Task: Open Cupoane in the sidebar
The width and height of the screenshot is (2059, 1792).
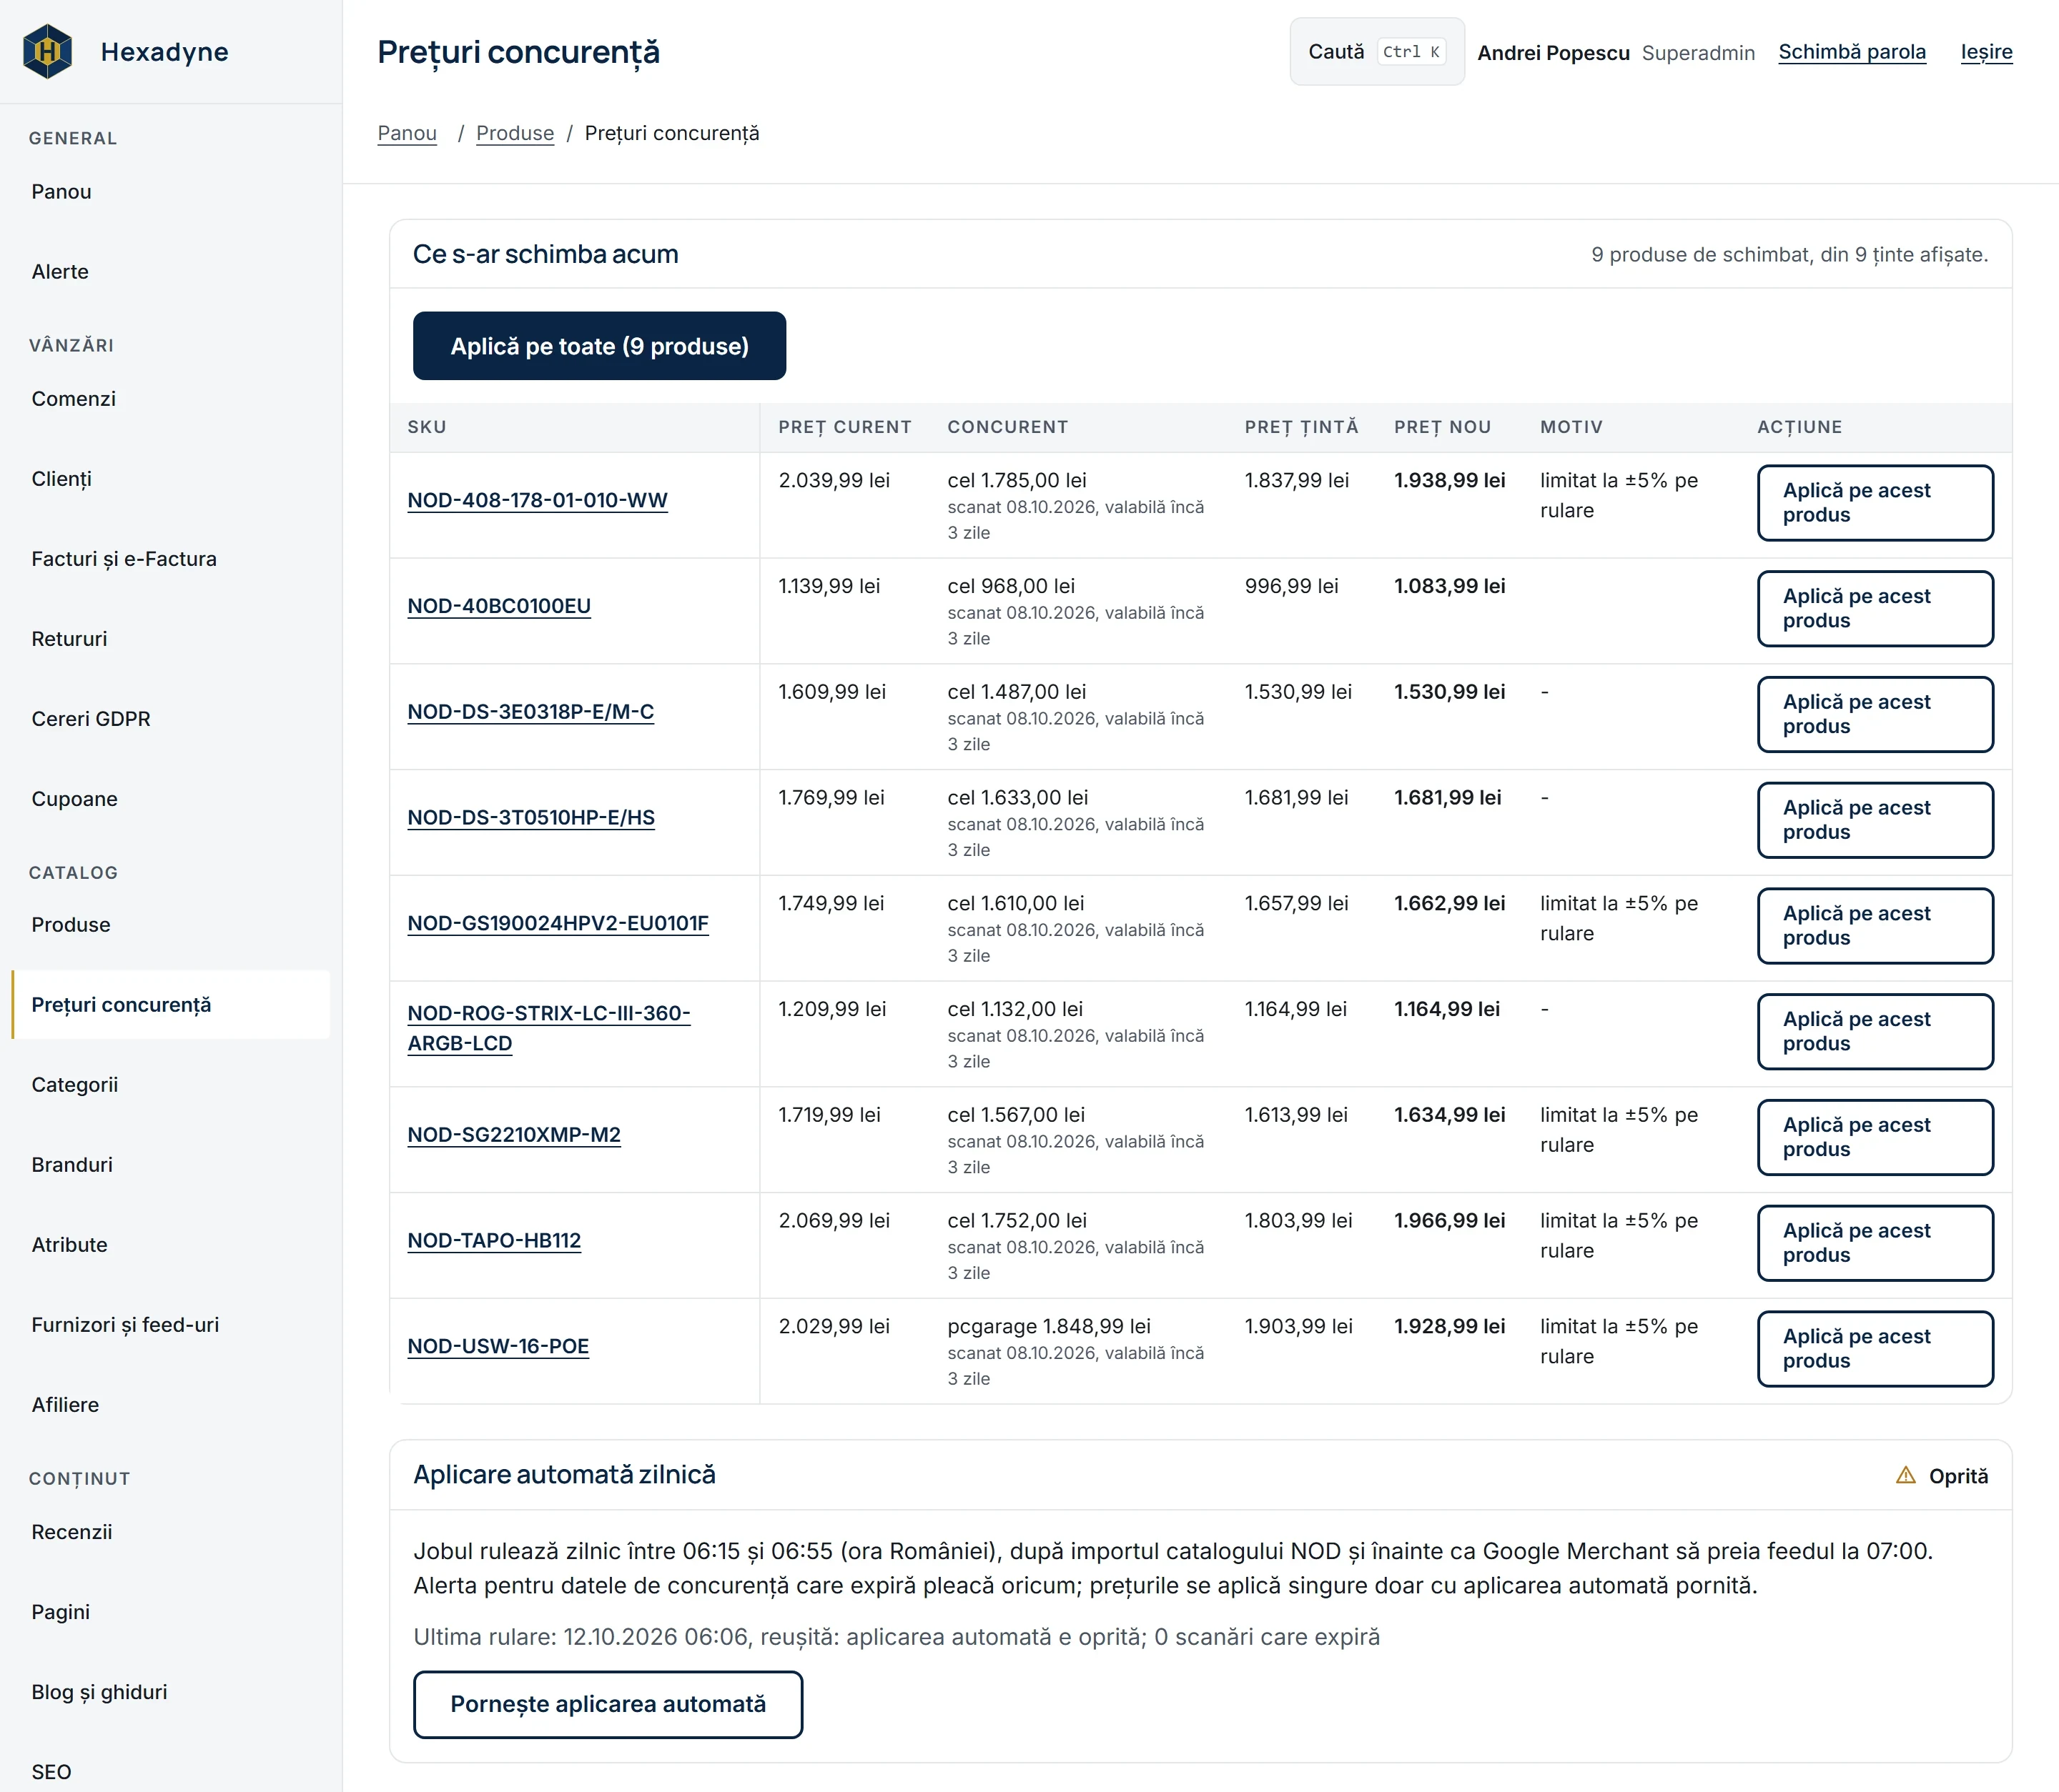Action: coord(171,798)
